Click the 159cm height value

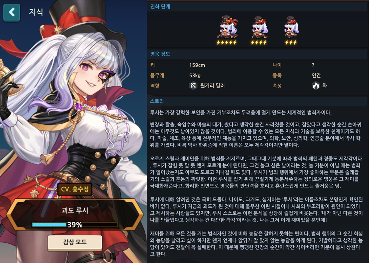[x=197, y=65]
